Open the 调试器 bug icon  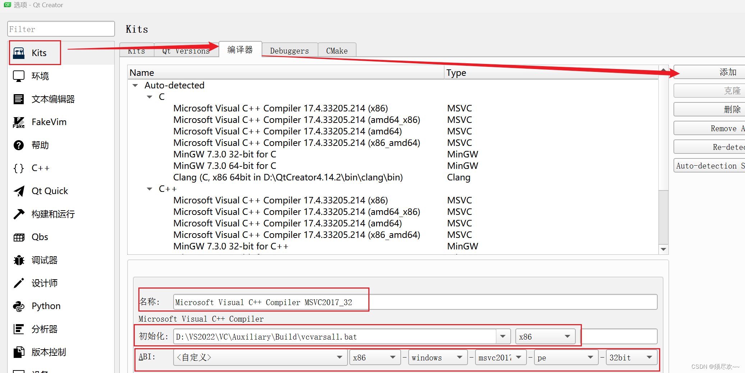pyautogui.click(x=19, y=260)
